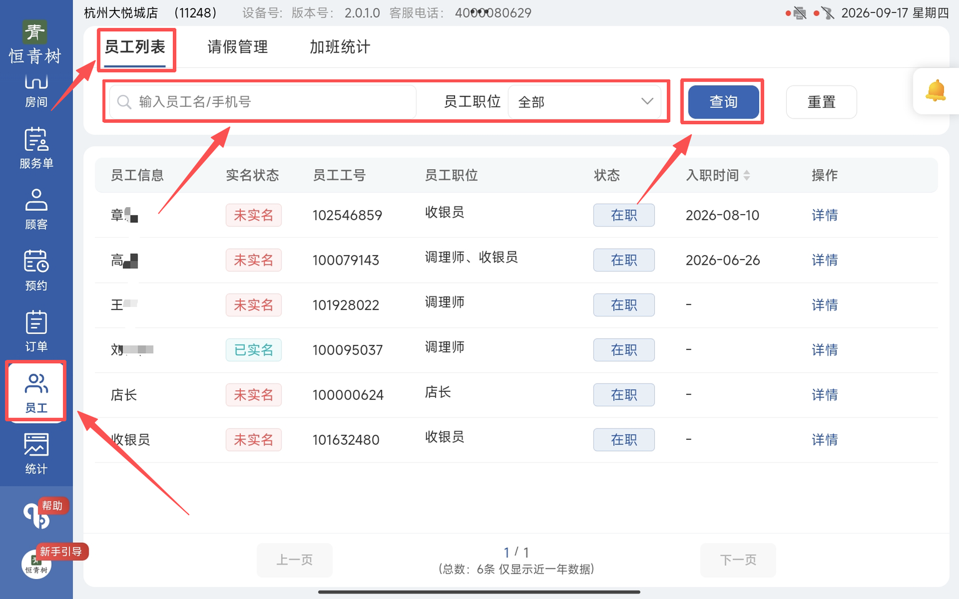Click the 查询 search button
959x599 pixels.
click(724, 102)
